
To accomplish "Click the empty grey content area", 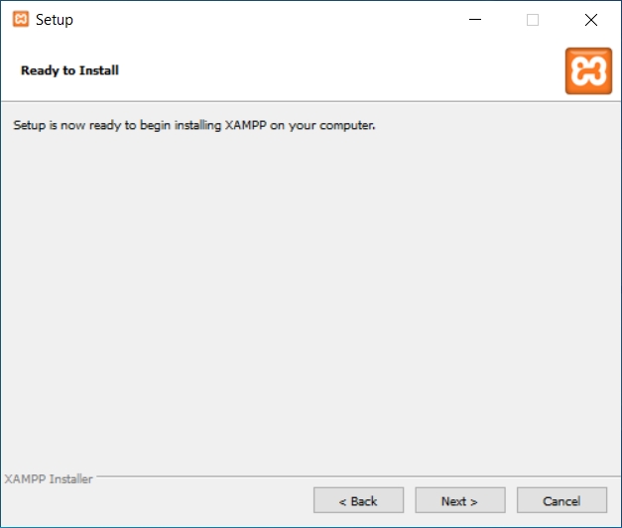I will click(x=311, y=298).
